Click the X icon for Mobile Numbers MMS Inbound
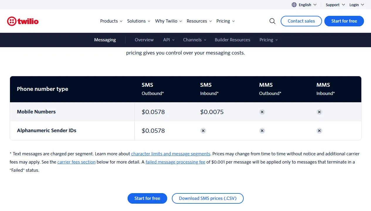This screenshot has height=211, width=371. pos(319,112)
